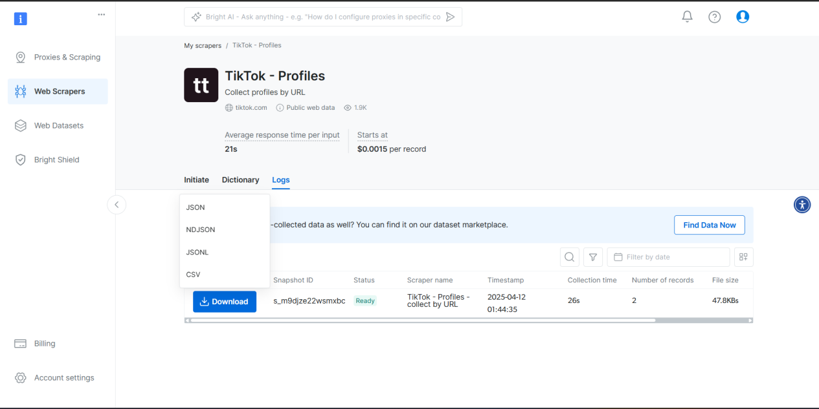819x409 pixels.
Task: Click the Public web data info icon
Action: 280,108
